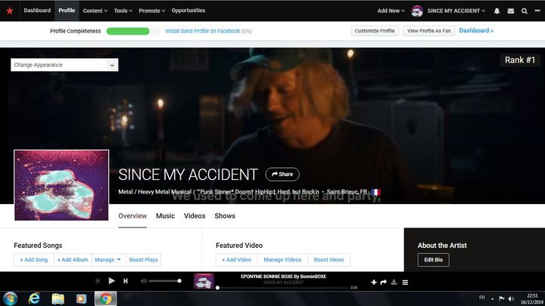Click the Edit Bio button

point(434,259)
